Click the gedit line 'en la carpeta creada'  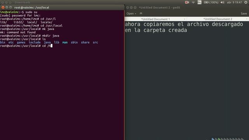click(156, 30)
